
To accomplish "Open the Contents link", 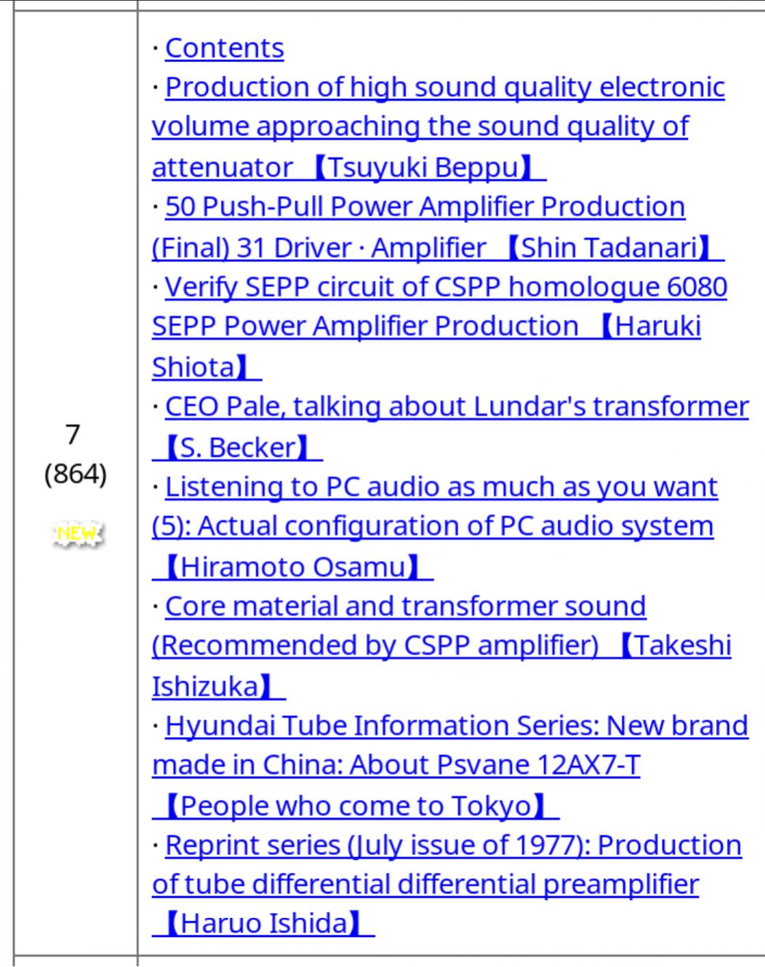I will pyautogui.click(x=225, y=48).
